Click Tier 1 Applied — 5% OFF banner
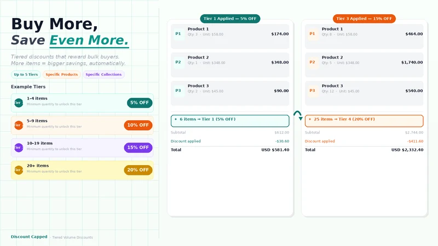 (230, 19)
